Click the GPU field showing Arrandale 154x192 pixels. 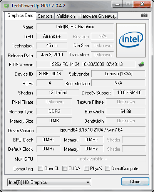click(x=52, y=36)
